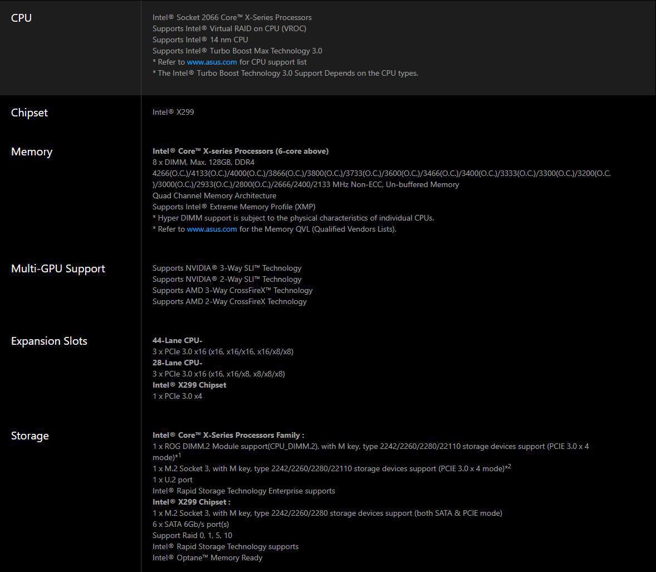Click the note starting "* Hyper DIMM support"
The image size is (656, 572).
tap(293, 218)
